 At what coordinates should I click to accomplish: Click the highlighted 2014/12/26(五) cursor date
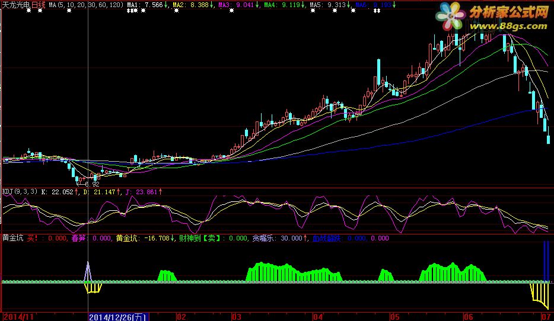pos(119,316)
